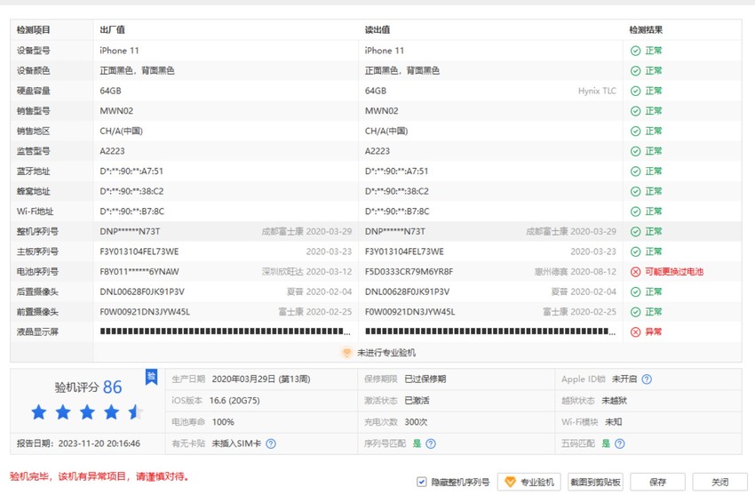The width and height of the screenshot is (755, 495).
Task: Click factory sales model MWN02 cell
Action: 116,111
